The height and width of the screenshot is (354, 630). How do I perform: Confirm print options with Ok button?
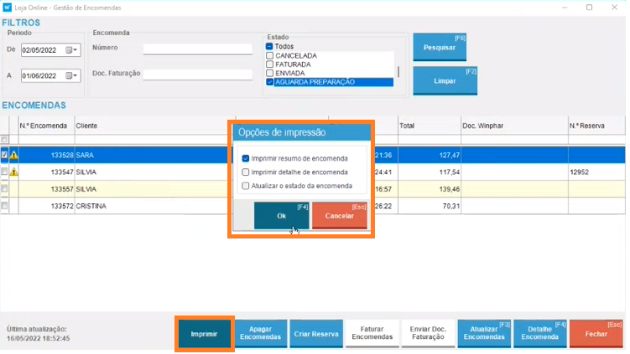tap(282, 215)
